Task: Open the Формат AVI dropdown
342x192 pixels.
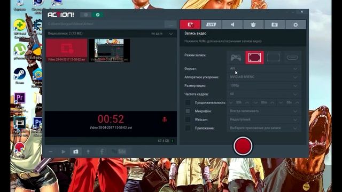Action: coord(264,69)
